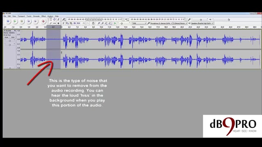The width and height of the screenshot is (262, 147).
Task: Click the Trim audio icon
Action: 75,23
